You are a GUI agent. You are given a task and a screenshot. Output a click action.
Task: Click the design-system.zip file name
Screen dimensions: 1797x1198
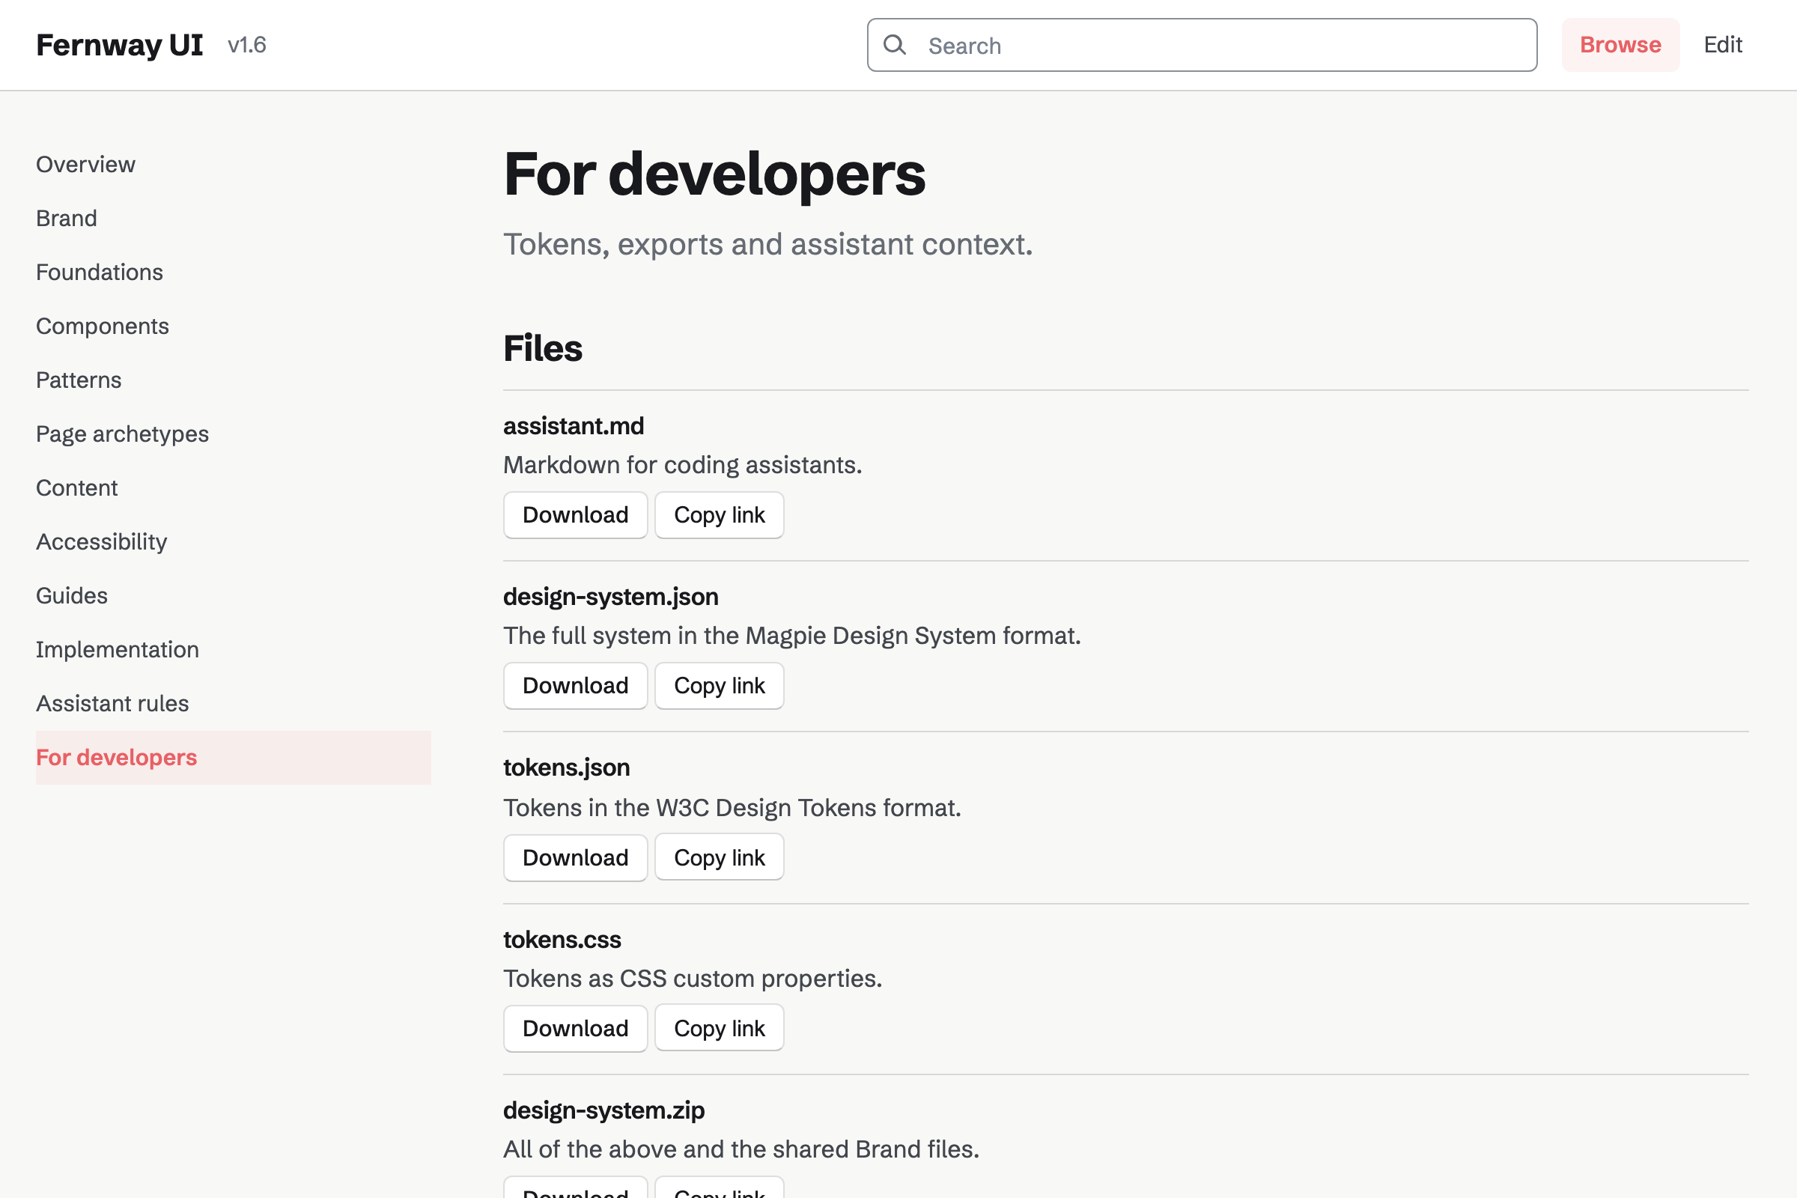point(603,1110)
